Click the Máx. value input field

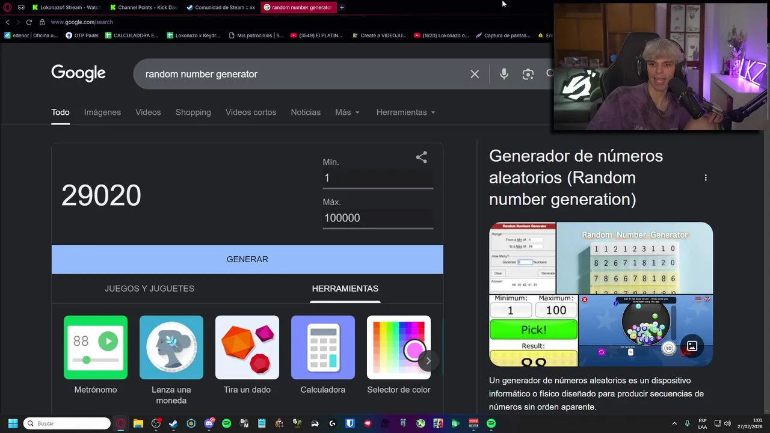378,218
